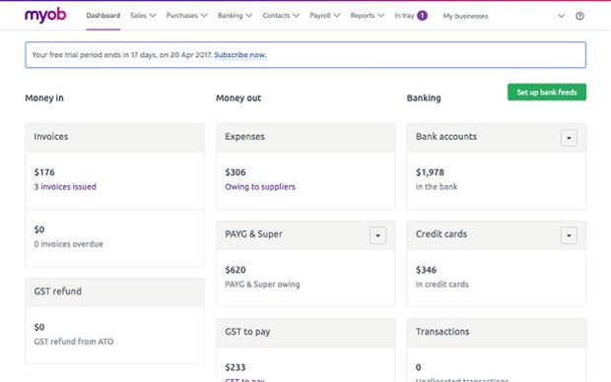The height and width of the screenshot is (382, 611).
Task: Click the Transactions card header
Action: (x=497, y=333)
